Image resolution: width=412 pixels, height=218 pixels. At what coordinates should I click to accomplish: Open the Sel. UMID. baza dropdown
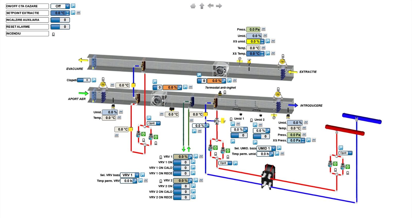click(x=273, y=148)
